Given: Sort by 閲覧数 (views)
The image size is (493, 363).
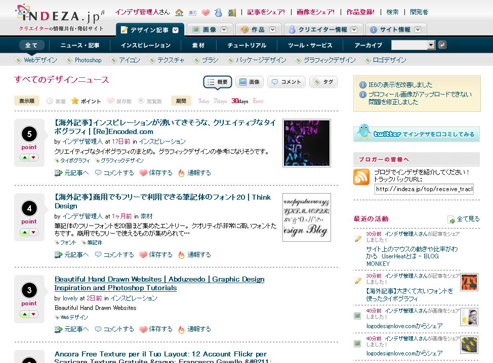Looking at the screenshot, I should click(150, 101).
